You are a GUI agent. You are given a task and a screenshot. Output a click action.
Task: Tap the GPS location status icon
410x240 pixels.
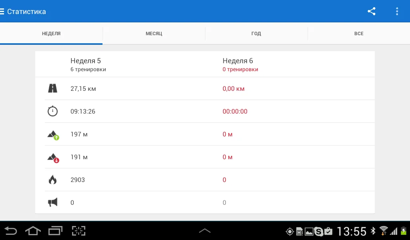290,231
